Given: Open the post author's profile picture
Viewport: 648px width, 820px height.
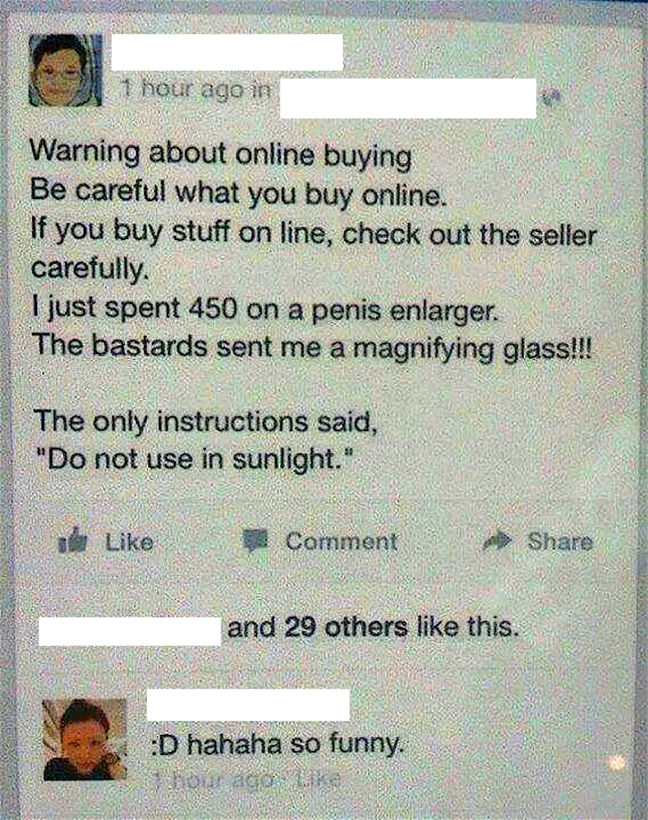Looking at the screenshot, I should point(65,70).
